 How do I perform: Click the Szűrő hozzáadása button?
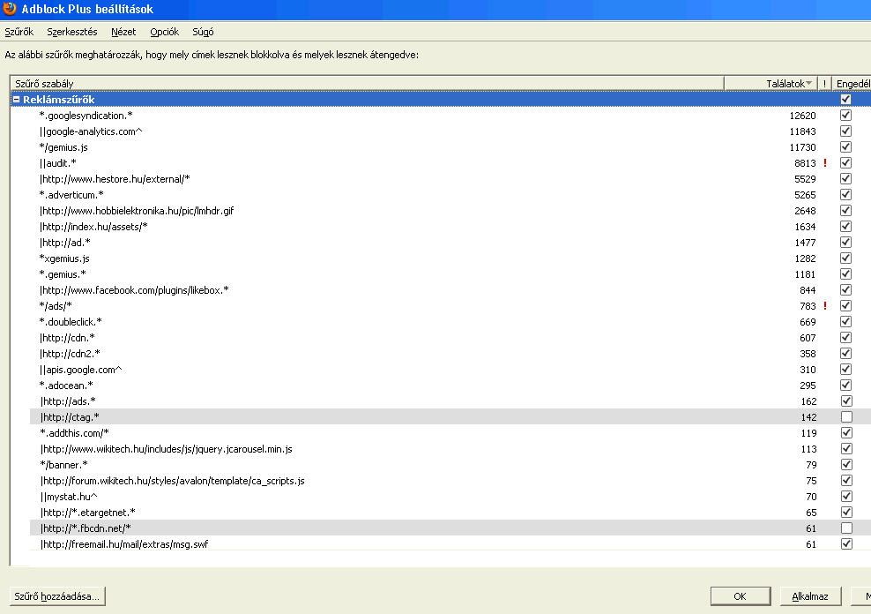(57, 596)
